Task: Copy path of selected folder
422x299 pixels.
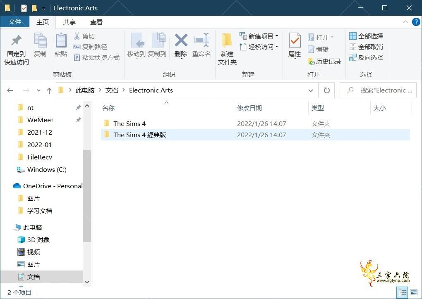Action: (91, 47)
